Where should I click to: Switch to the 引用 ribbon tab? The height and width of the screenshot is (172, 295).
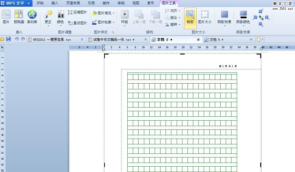coord(91,3)
